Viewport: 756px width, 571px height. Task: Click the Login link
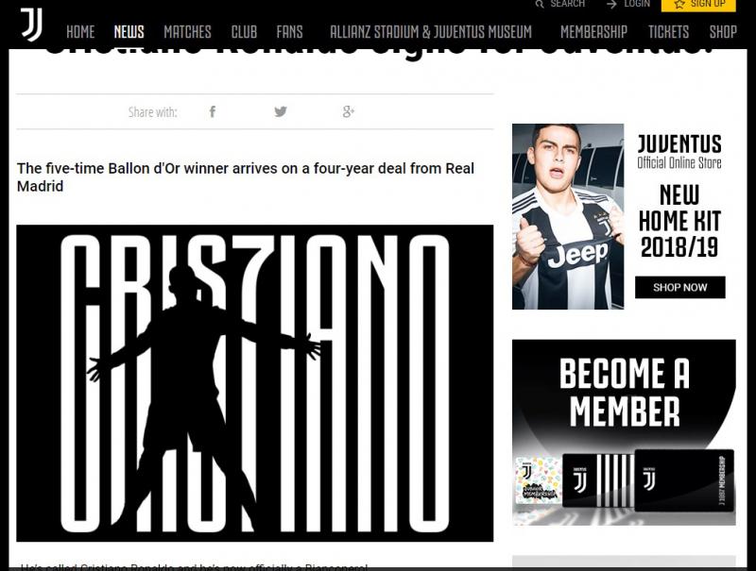pyautogui.click(x=637, y=4)
